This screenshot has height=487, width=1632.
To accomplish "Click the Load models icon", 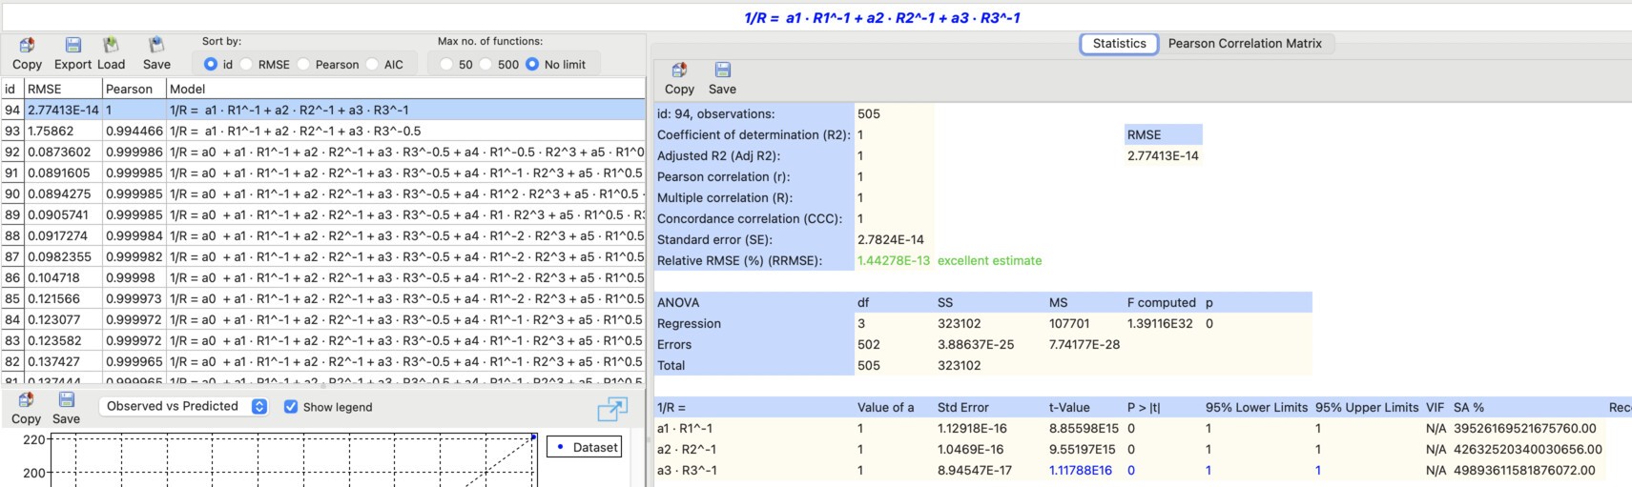I will click(x=111, y=46).
